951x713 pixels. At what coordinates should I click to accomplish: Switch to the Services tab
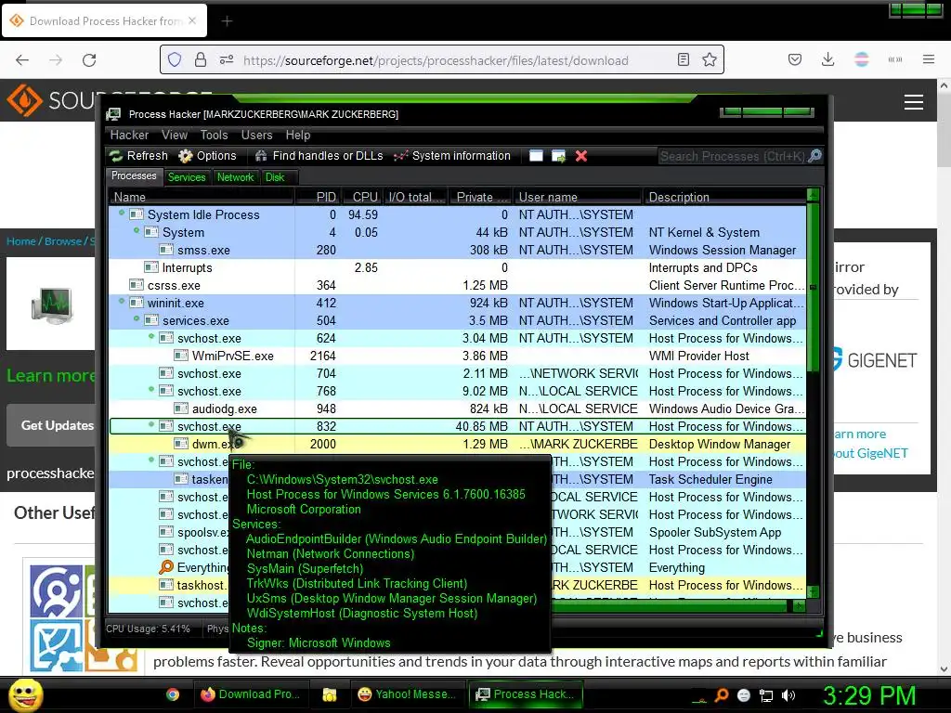187,177
